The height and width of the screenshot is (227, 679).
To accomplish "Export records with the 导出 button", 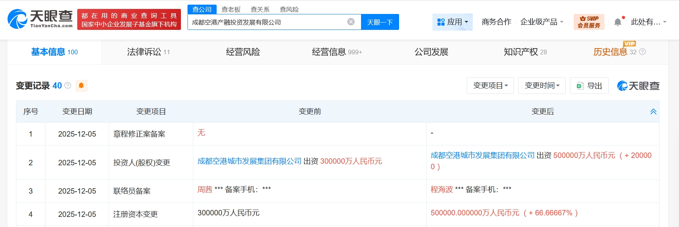I will point(589,86).
